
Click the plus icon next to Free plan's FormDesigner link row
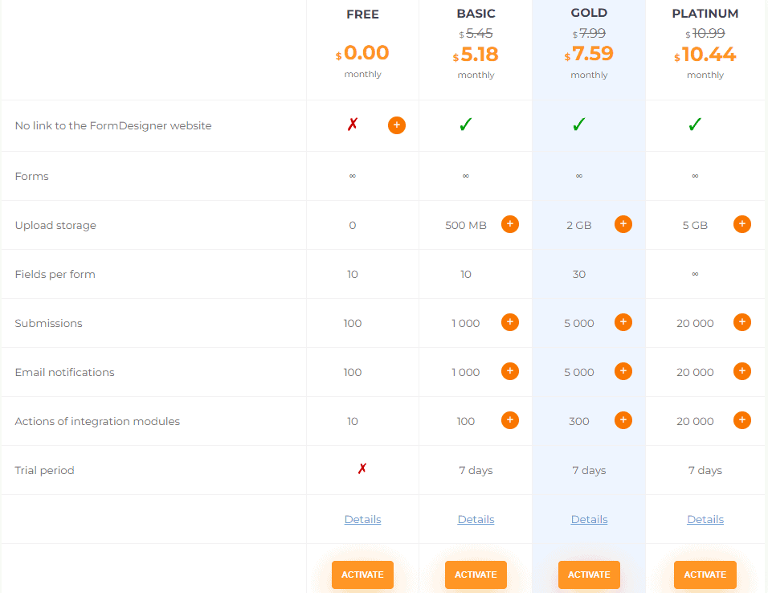pyautogui.click(x=397, y=125)
